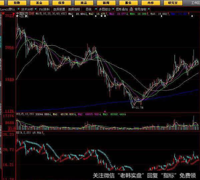Click 选择指标 in the toolbar
Viewport: 200px width, 180px height.
point(74,9)
